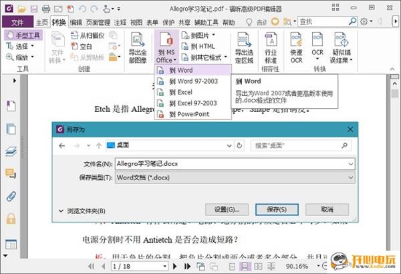Click 导出选定区域 export selected area button

(244, 48)
